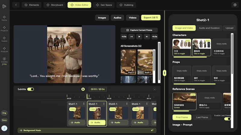Select the Last Frame button
This screenshot has width=241, height=135.
[x=202, y=117]
